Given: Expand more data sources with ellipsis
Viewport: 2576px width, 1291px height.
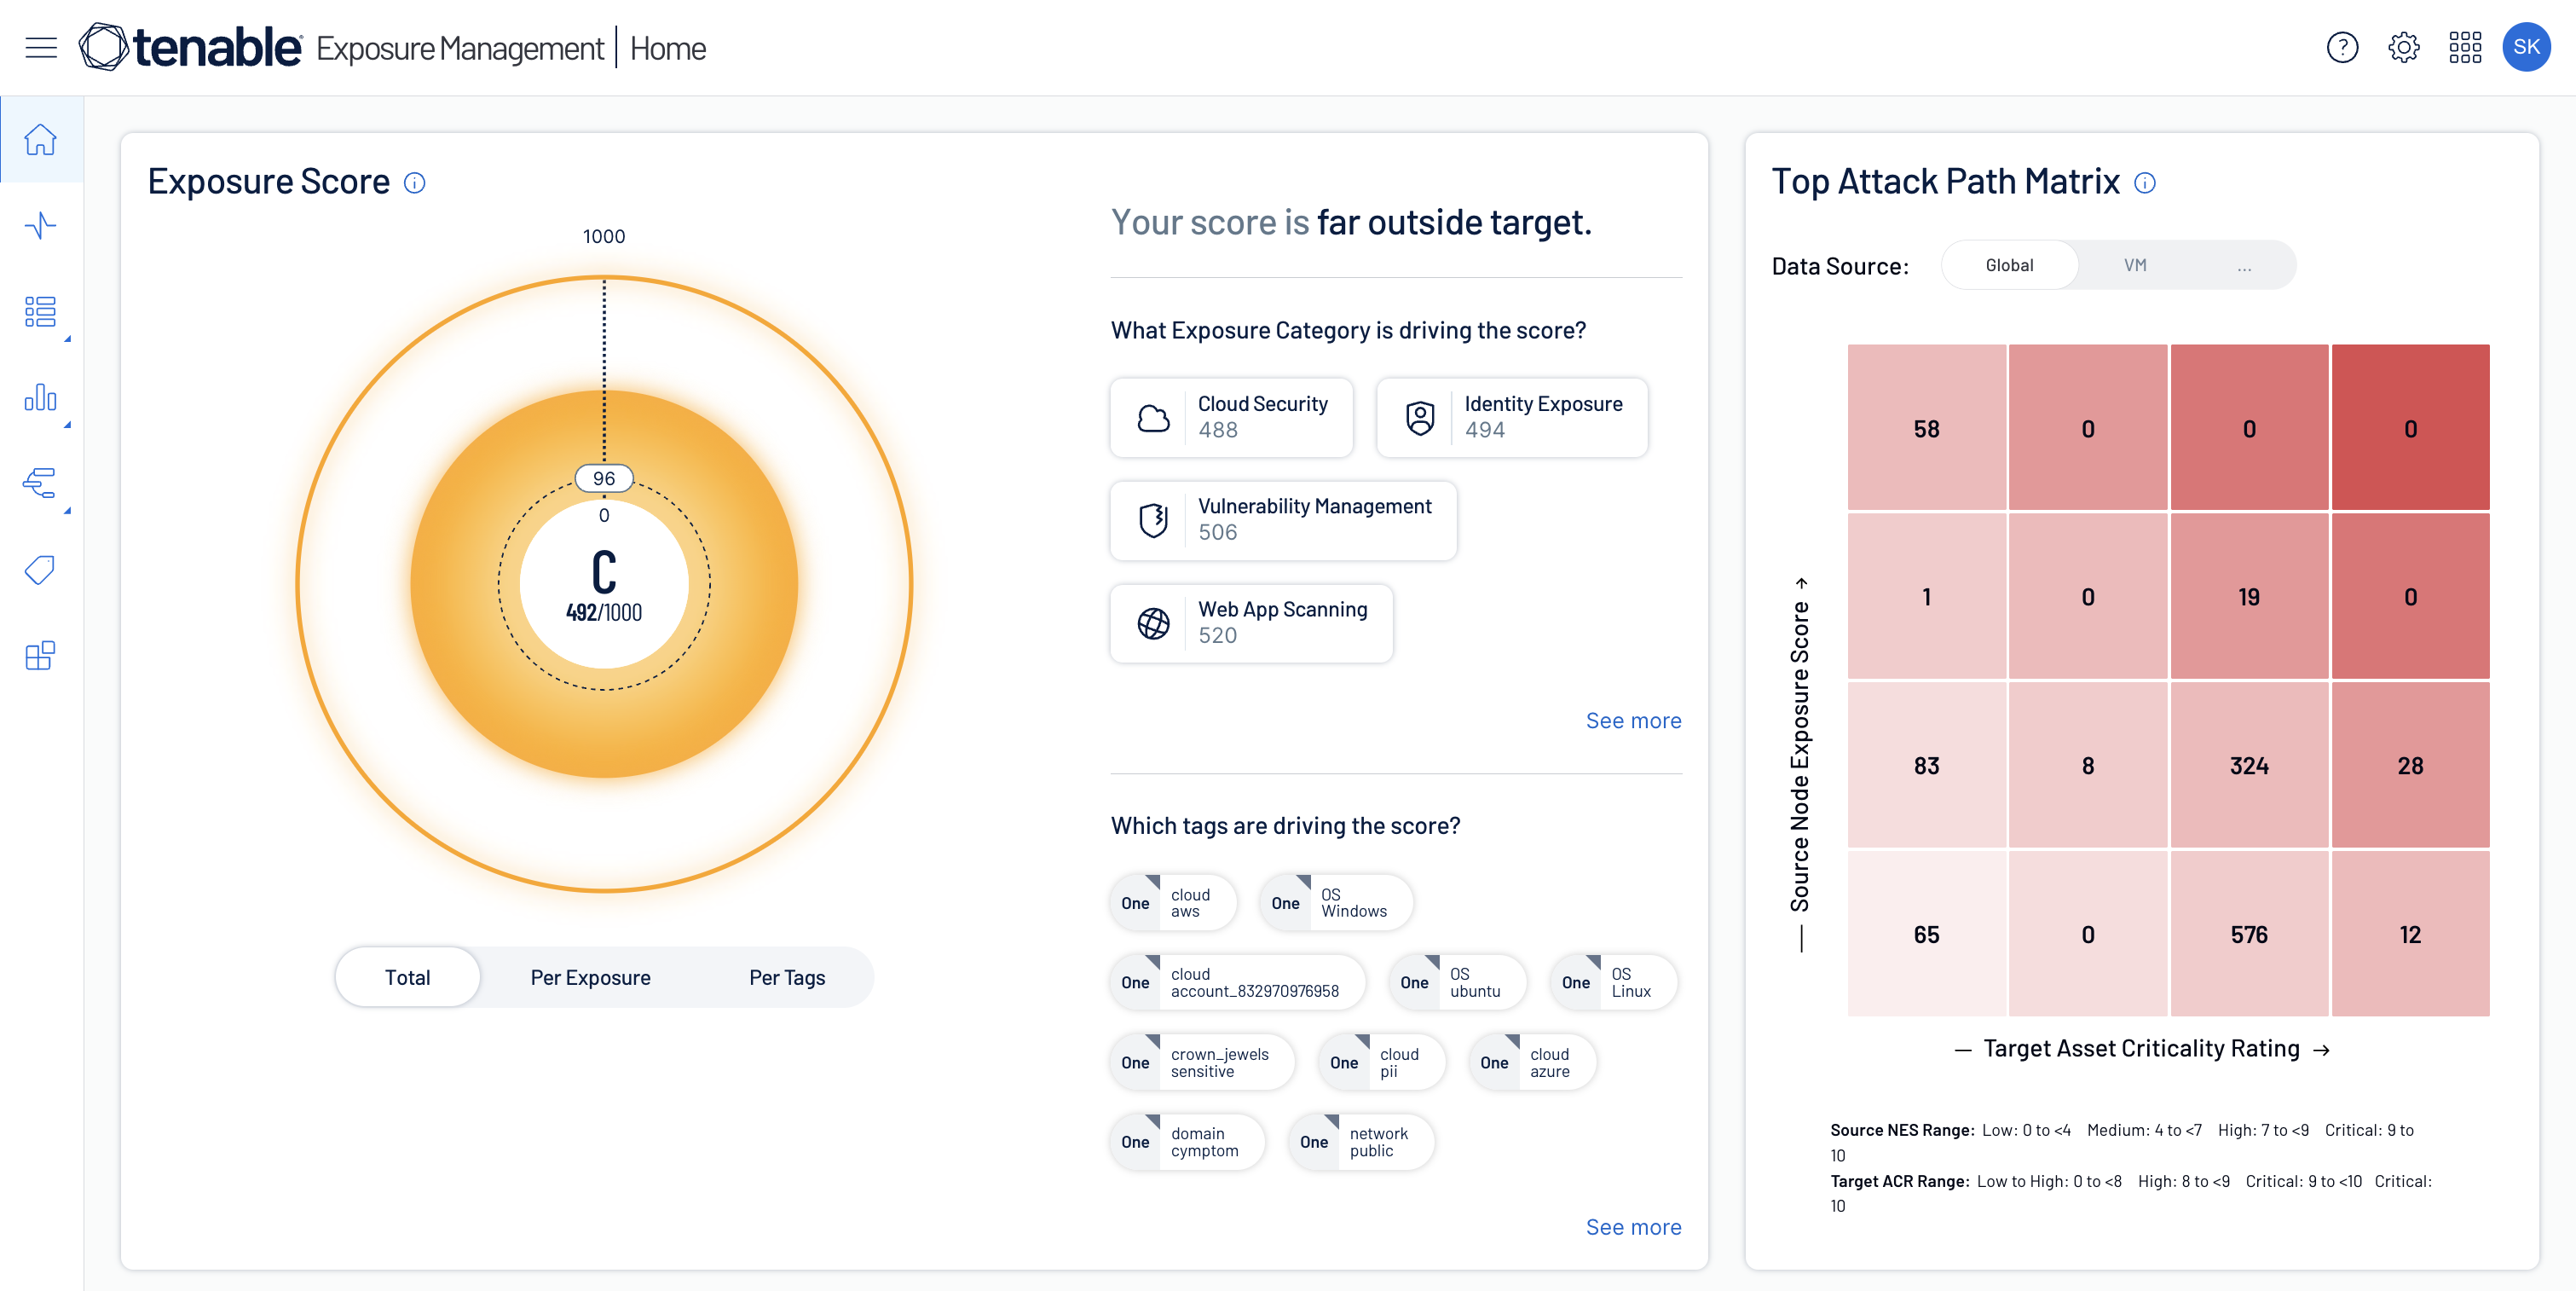Looking at the screenshot, I should coord(2244,266).
